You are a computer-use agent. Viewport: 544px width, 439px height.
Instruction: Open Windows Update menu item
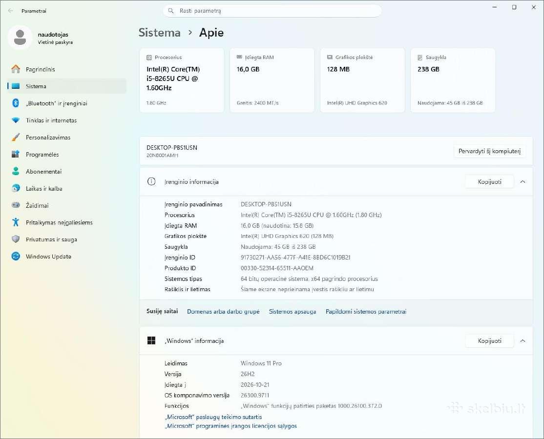pyautogui.click(x=66, y=257)
